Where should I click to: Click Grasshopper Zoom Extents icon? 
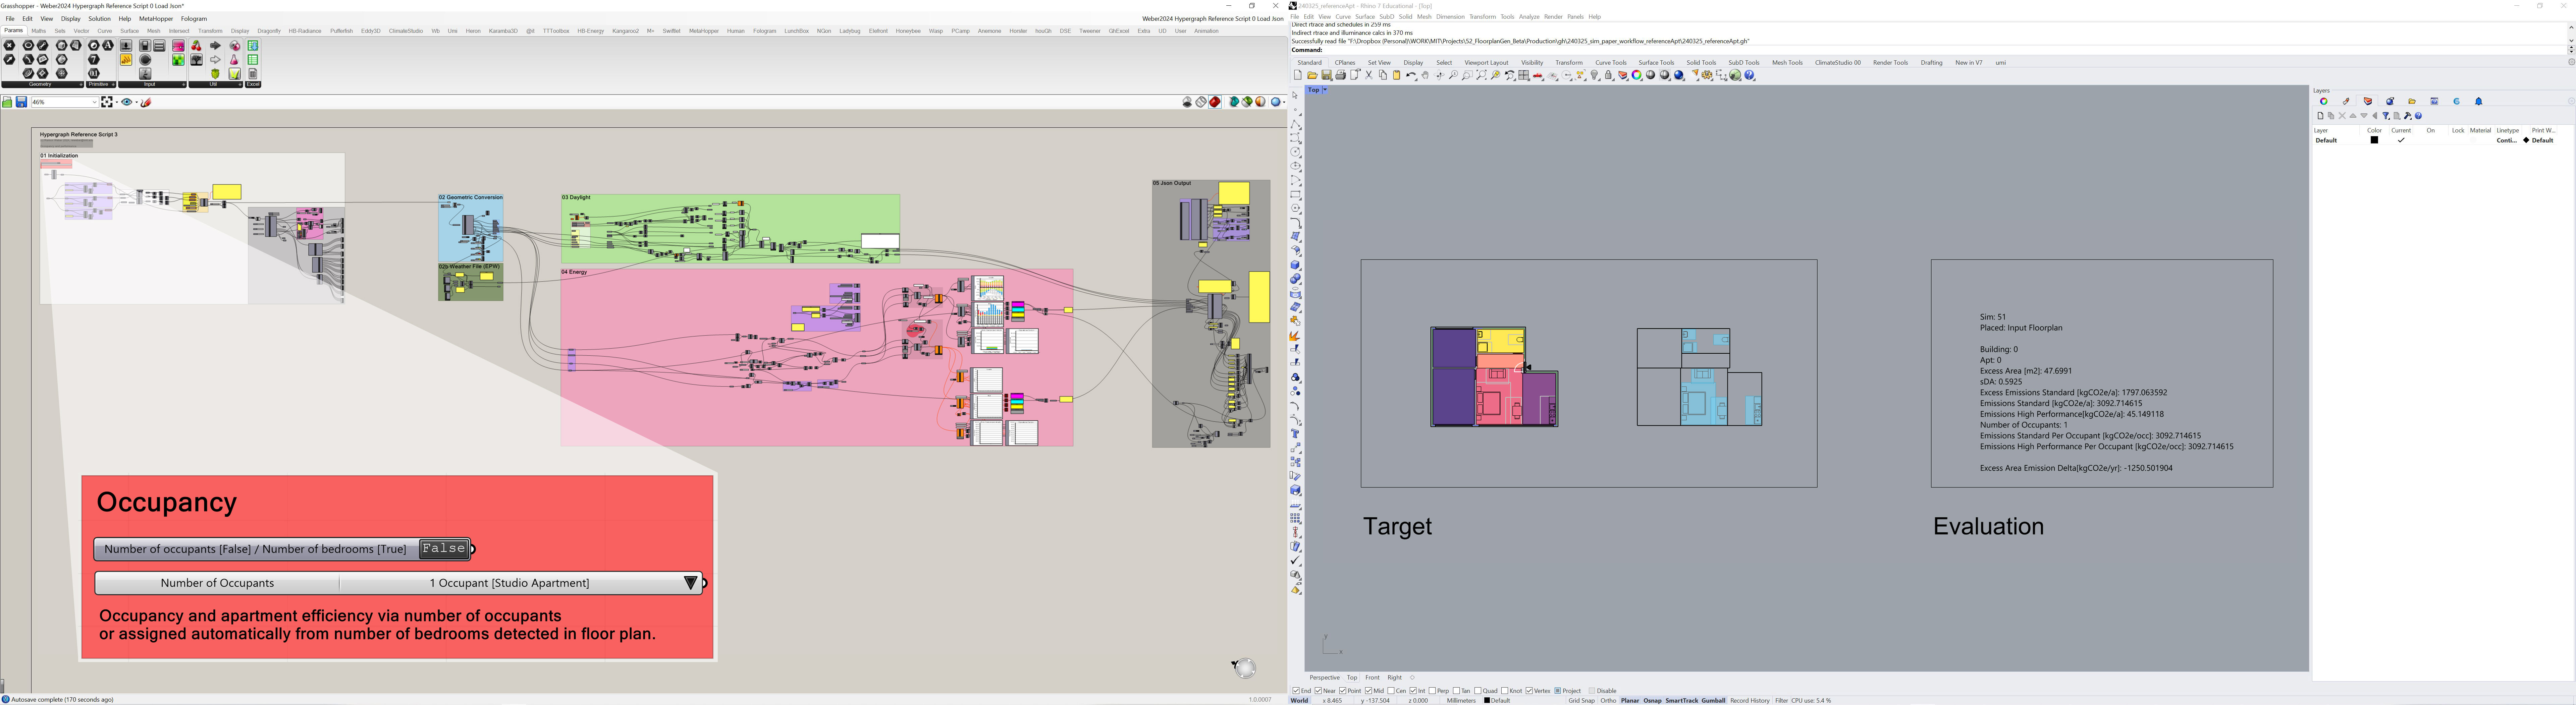(107, 102)
